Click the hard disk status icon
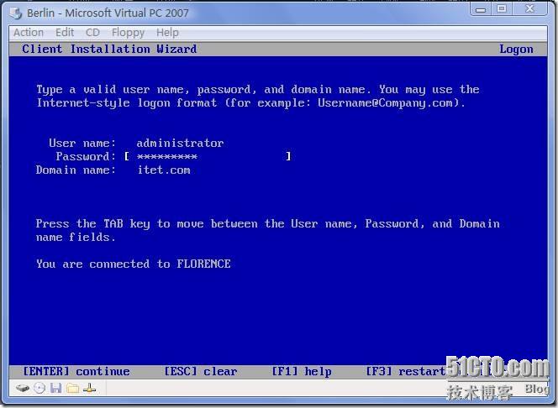Image resolution: width=558 pixels, height=408 pixels. (23, 388)
